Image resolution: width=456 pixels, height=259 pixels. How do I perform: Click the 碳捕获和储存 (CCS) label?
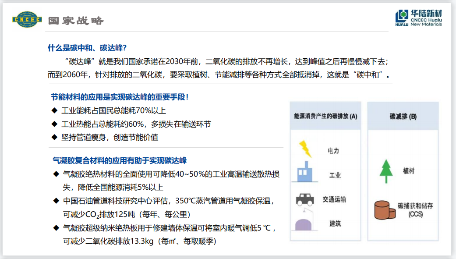pyautogui.click(x=415, y=209)
